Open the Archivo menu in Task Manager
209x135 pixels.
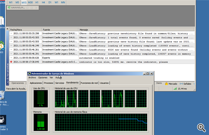click(32, 78)
